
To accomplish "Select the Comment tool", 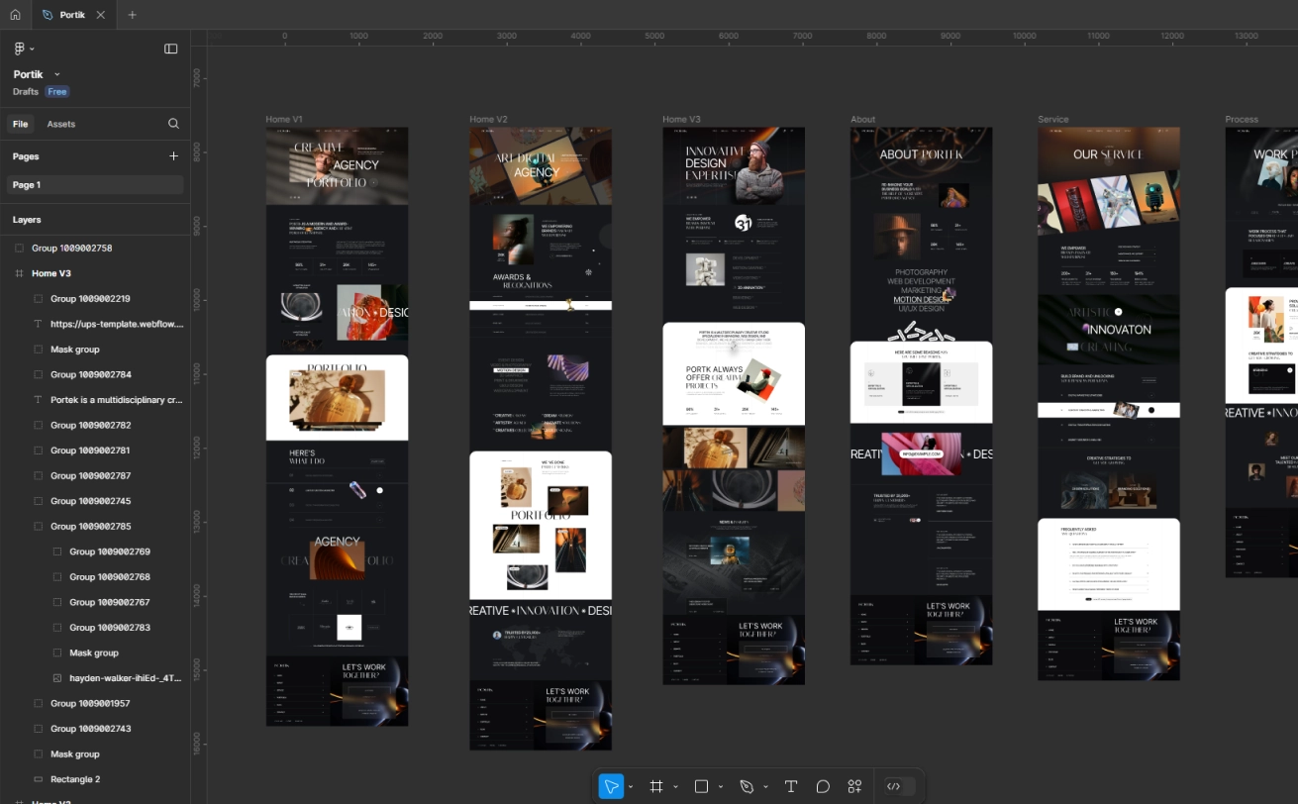I will click(x=823, y=786).
